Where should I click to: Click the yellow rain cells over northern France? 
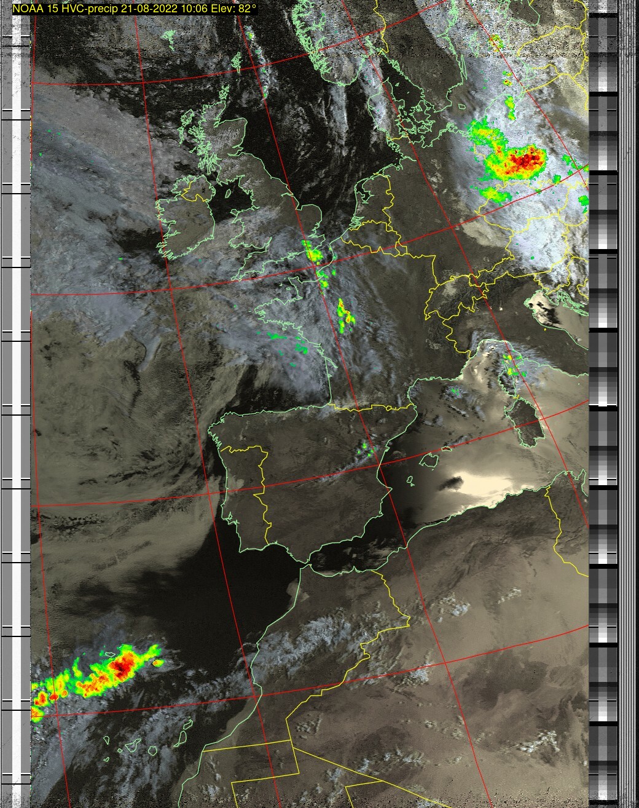tap(345, 314)
